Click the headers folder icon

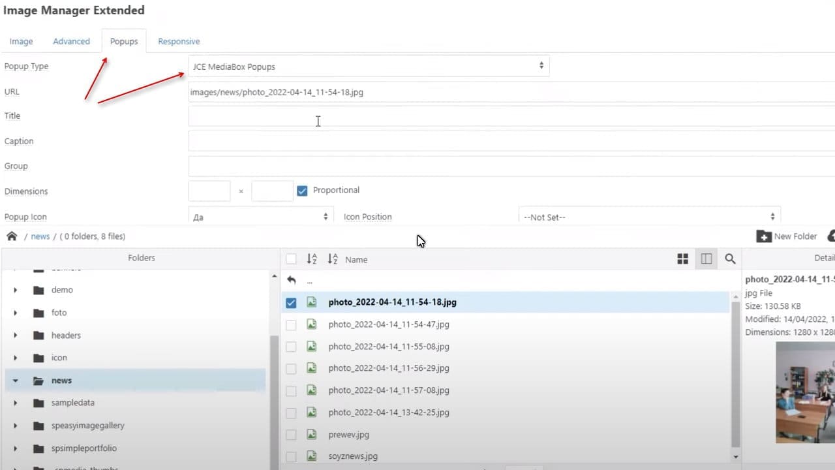point(38,336)
